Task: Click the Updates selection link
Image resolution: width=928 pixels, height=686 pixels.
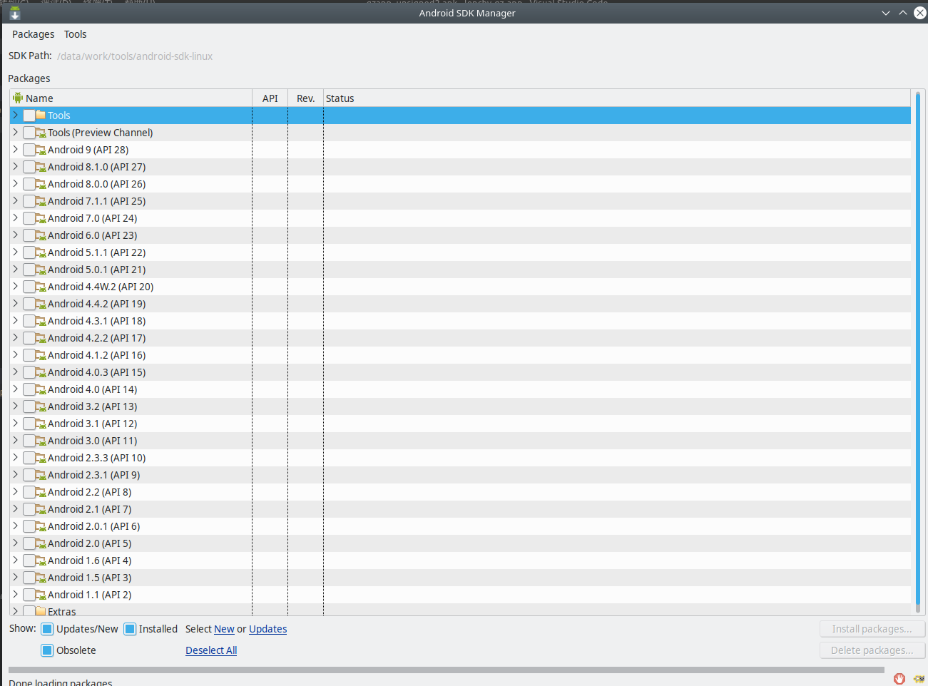Action: point(267,629)
